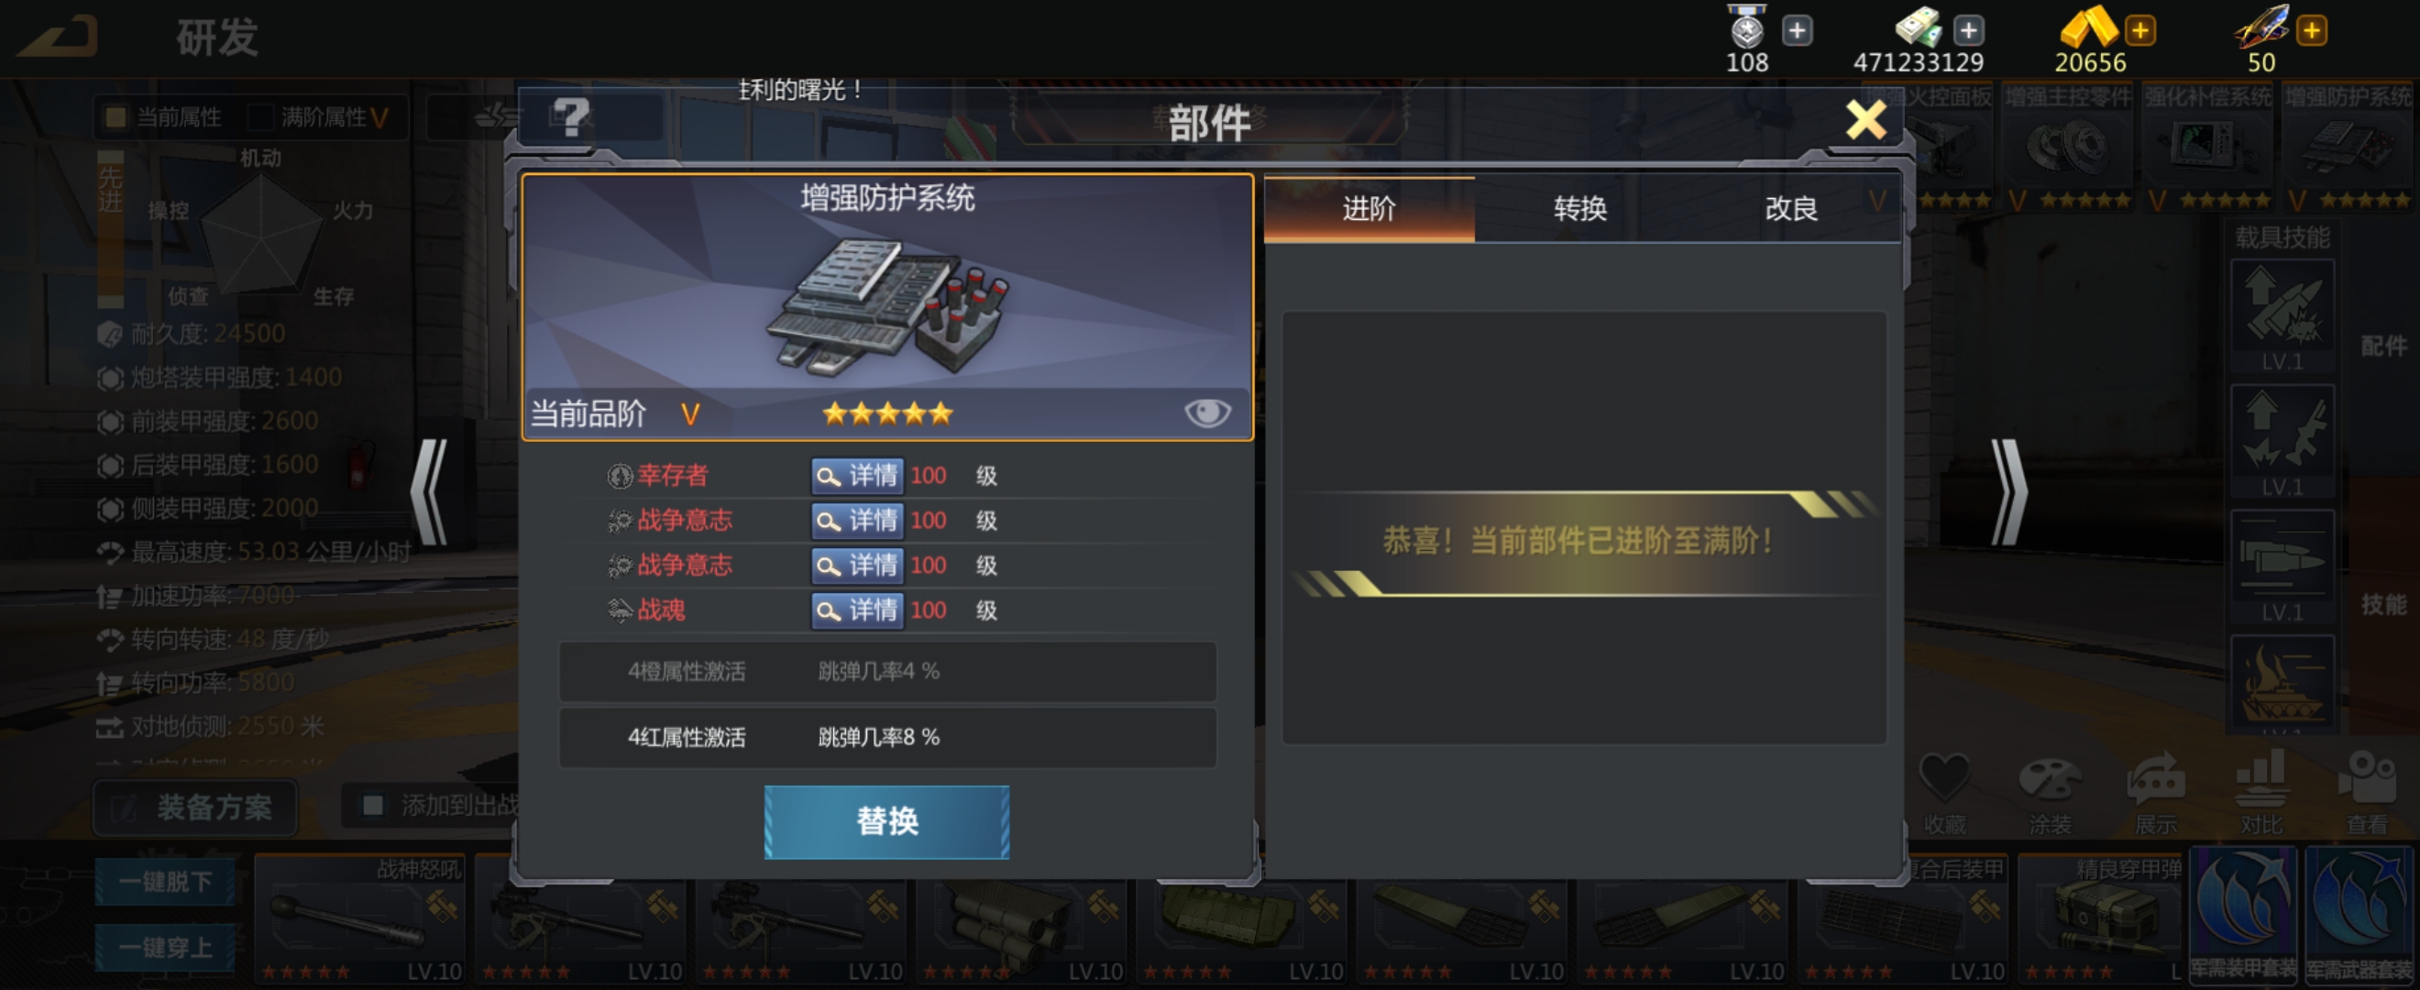Click the 替换 replace button

pos(886,822)
